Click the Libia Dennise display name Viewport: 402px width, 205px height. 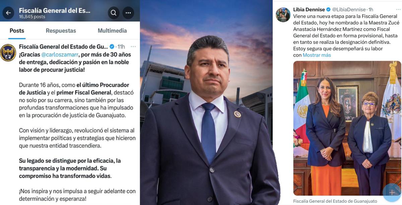(x=309, y=9)
